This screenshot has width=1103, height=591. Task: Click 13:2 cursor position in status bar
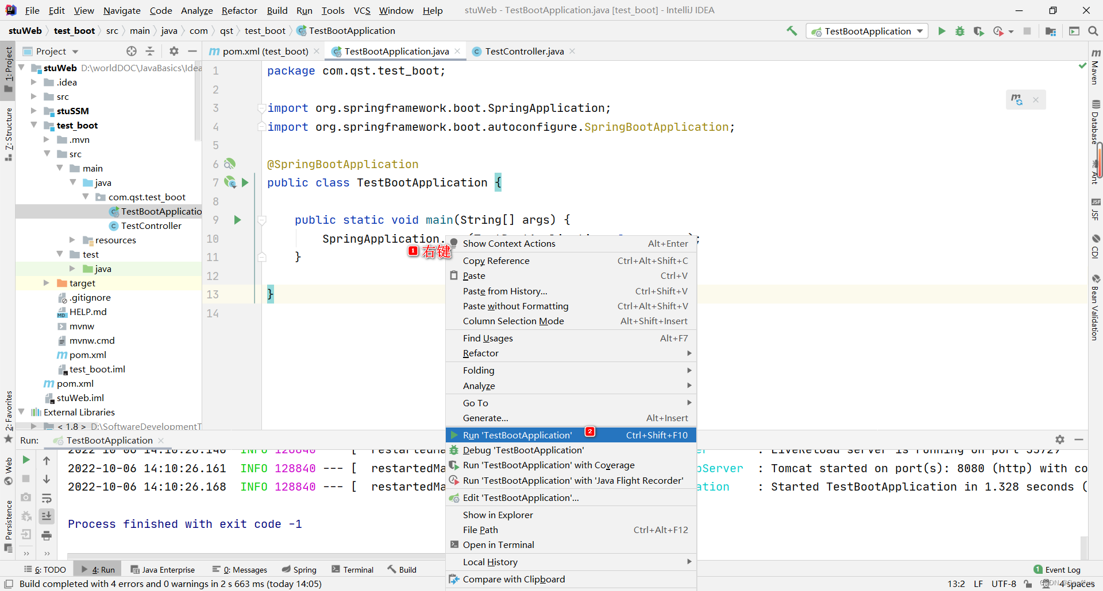[956, 584]
